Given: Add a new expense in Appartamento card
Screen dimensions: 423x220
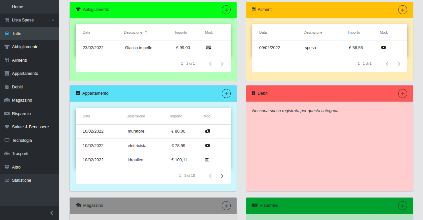Looking at the screenshot, I should [x=226, y=94].
